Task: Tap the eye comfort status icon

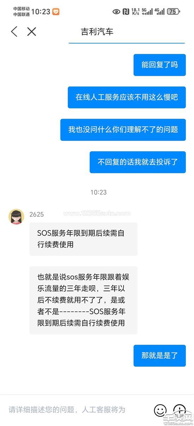Action: (x=116, y=12)
